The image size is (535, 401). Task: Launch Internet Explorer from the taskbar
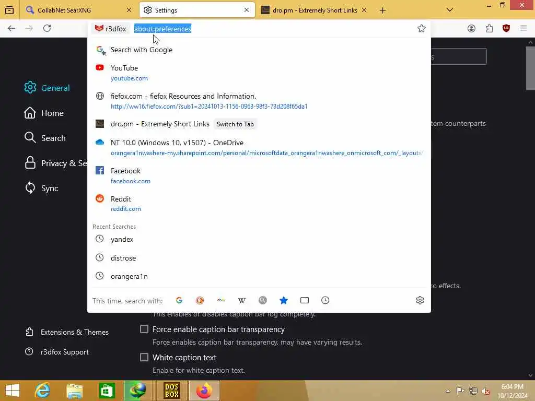tap(42, 391)
